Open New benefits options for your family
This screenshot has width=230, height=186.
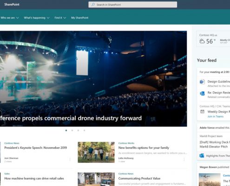(x=144, y=148)
